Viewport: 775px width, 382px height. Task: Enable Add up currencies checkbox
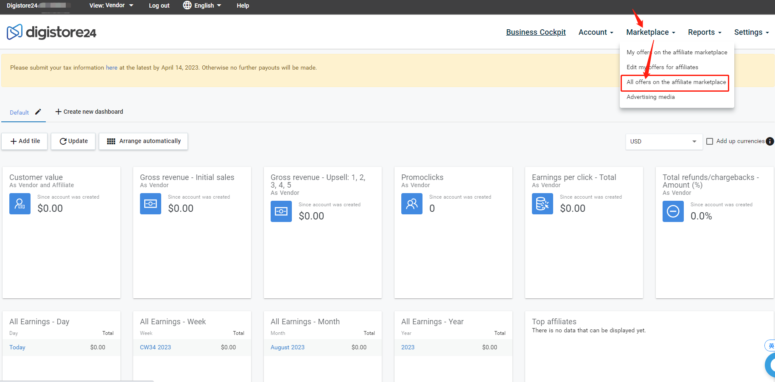pos(710,141)
